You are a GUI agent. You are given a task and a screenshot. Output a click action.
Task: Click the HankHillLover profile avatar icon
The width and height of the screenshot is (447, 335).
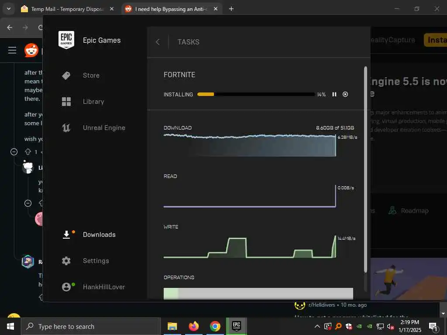click(x=66, y=287)
